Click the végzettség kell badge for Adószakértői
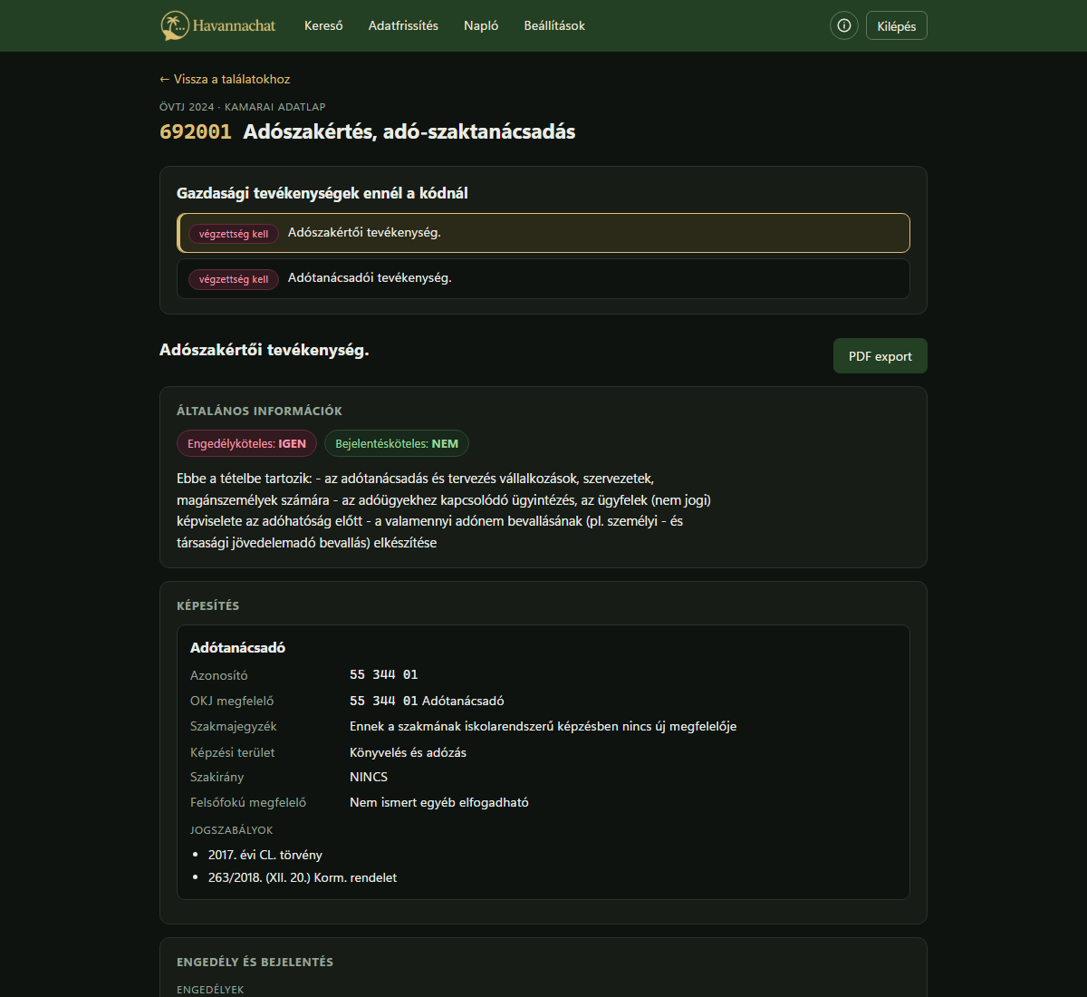1087x997 pixels. 234,234
